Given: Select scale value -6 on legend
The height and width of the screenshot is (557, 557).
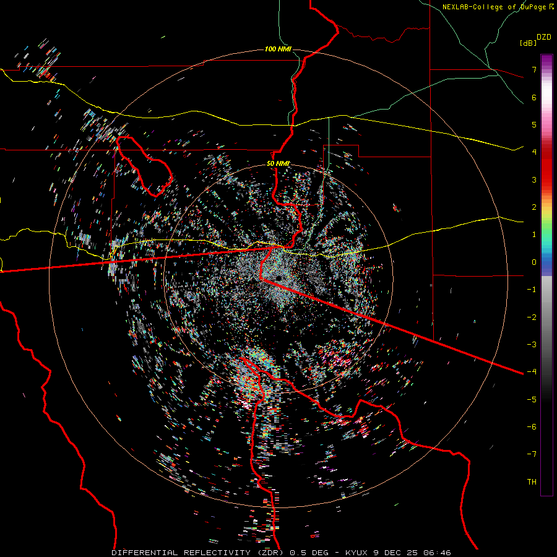Looking at the screenshot, I should (x=532, y=427).
